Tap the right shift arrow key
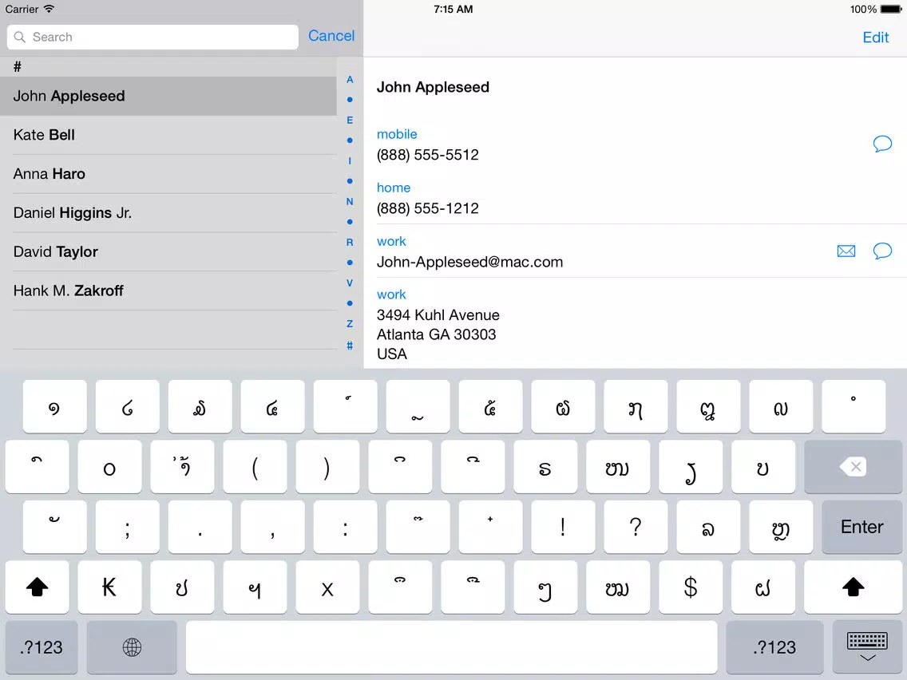The width and height of the screenshot is (907, 680). [853, 587]
